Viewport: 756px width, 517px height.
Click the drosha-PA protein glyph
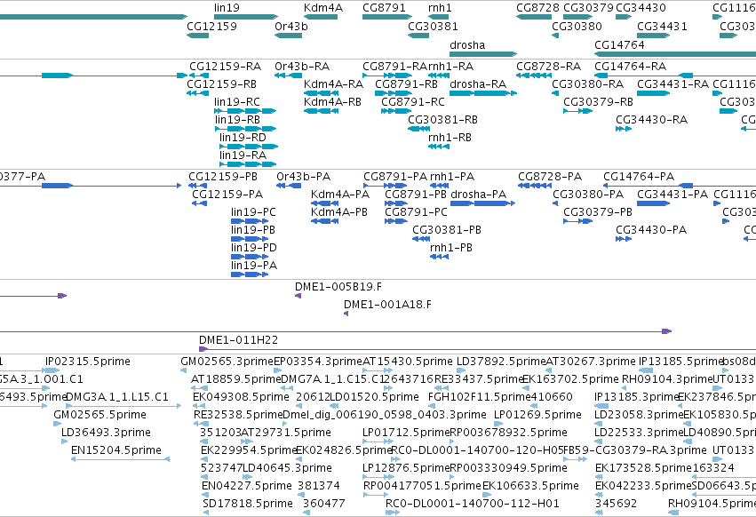[482, 203]
